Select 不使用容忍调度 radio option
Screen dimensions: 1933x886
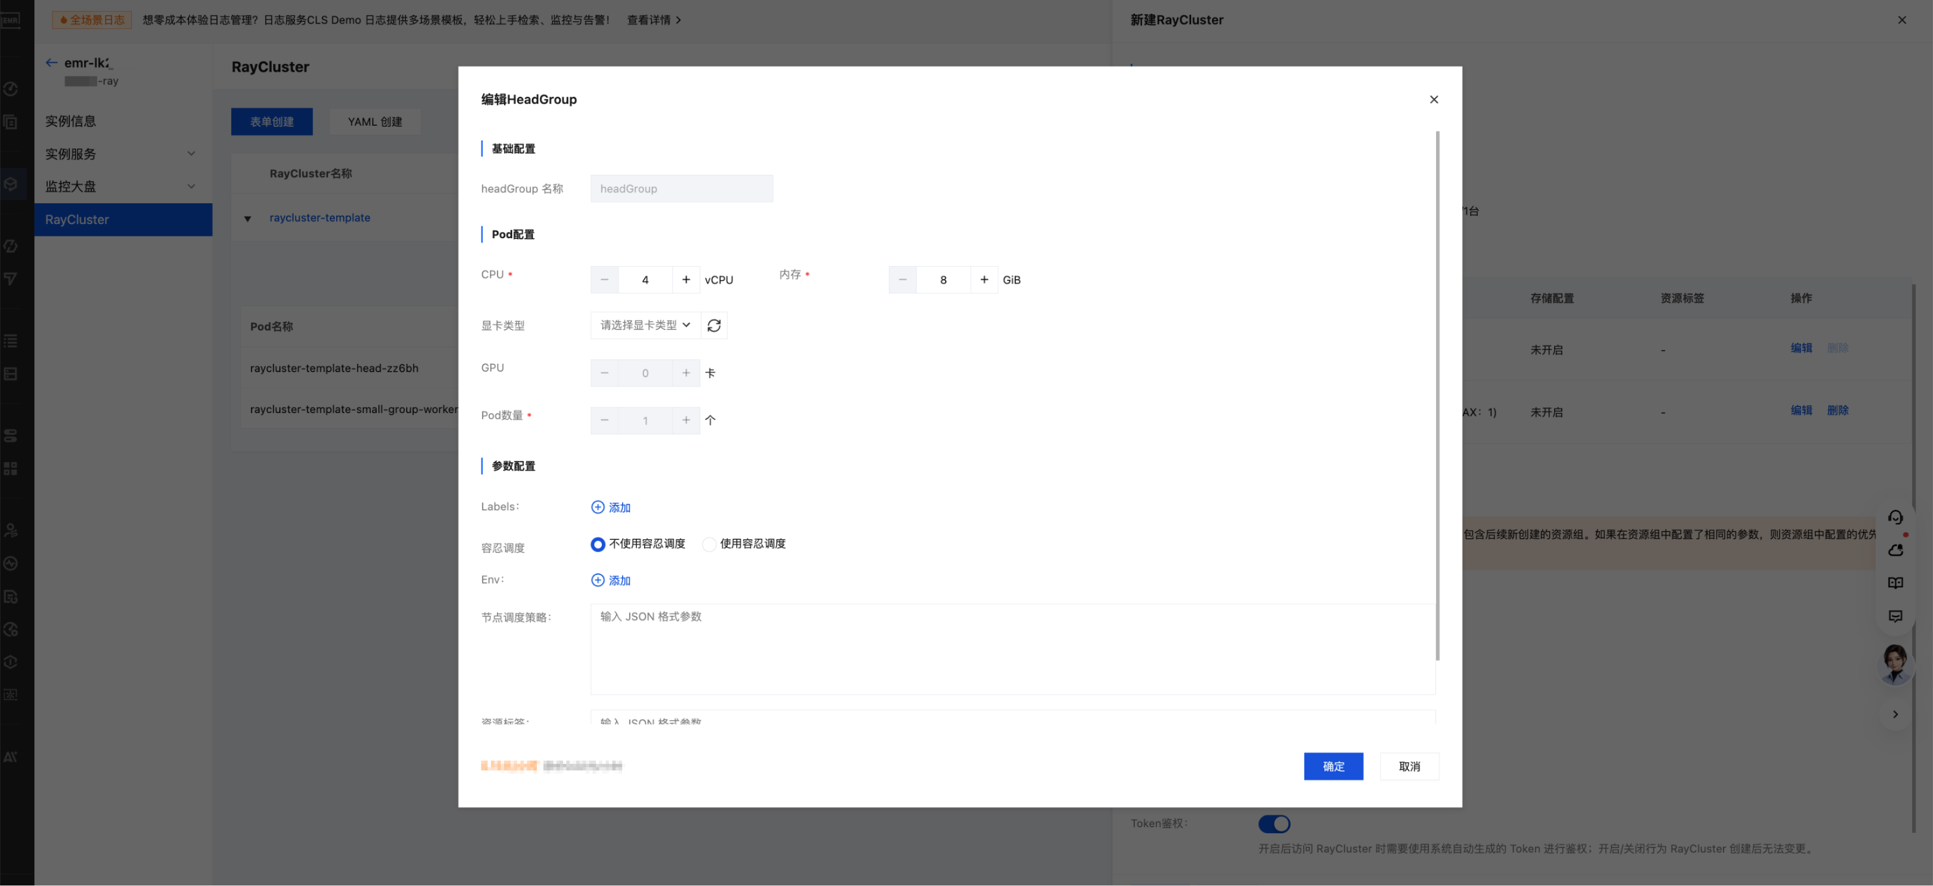pos(597,544)
